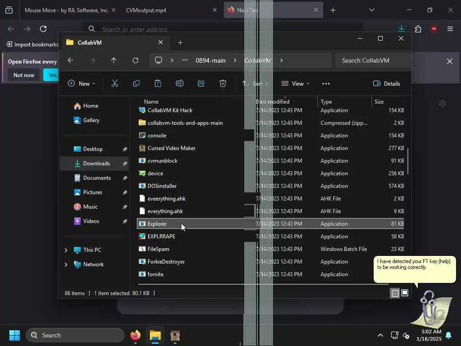This screenshot has width=461, height=346.
Task: Open the See more (three dots) toolbar menu
Action: tap(326, 83)
